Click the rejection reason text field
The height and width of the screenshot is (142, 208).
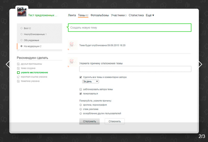coord(135,69)
